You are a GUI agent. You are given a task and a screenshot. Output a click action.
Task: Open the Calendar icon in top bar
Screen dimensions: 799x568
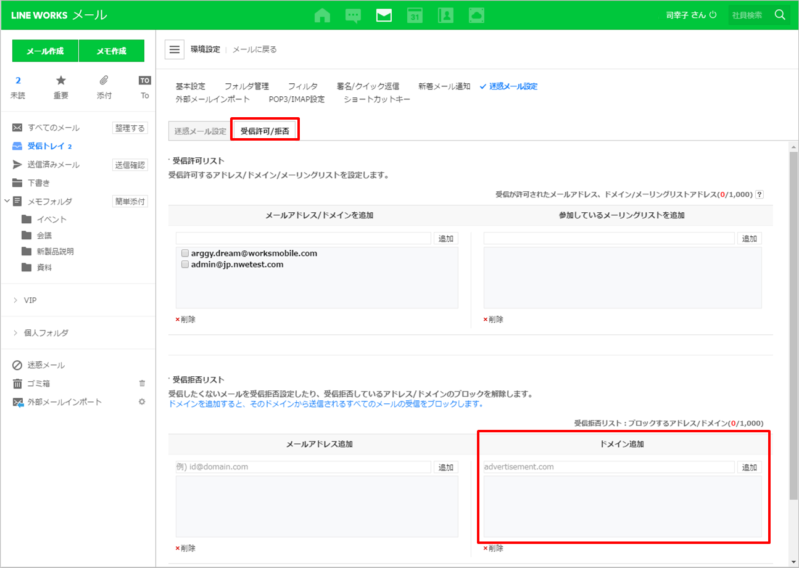pos(415,15)
